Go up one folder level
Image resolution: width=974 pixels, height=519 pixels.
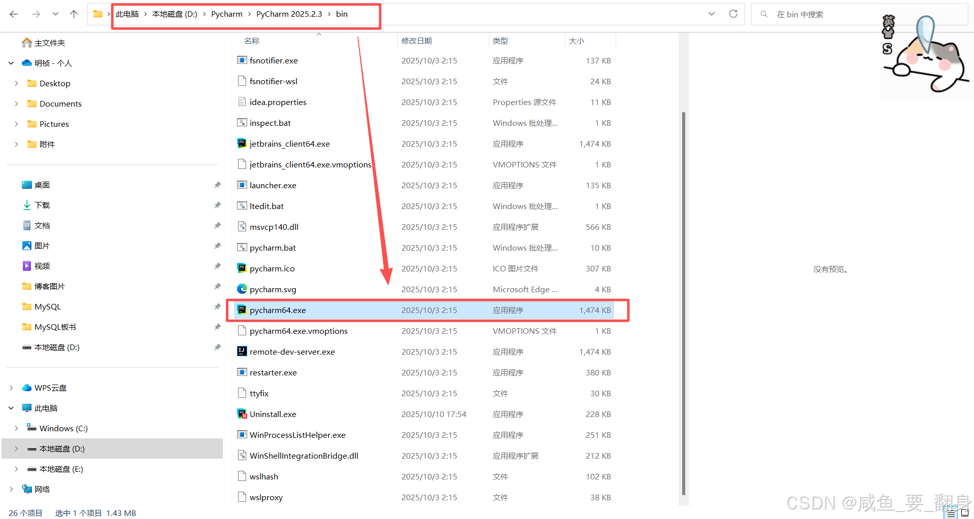click(x=74, y=14)
